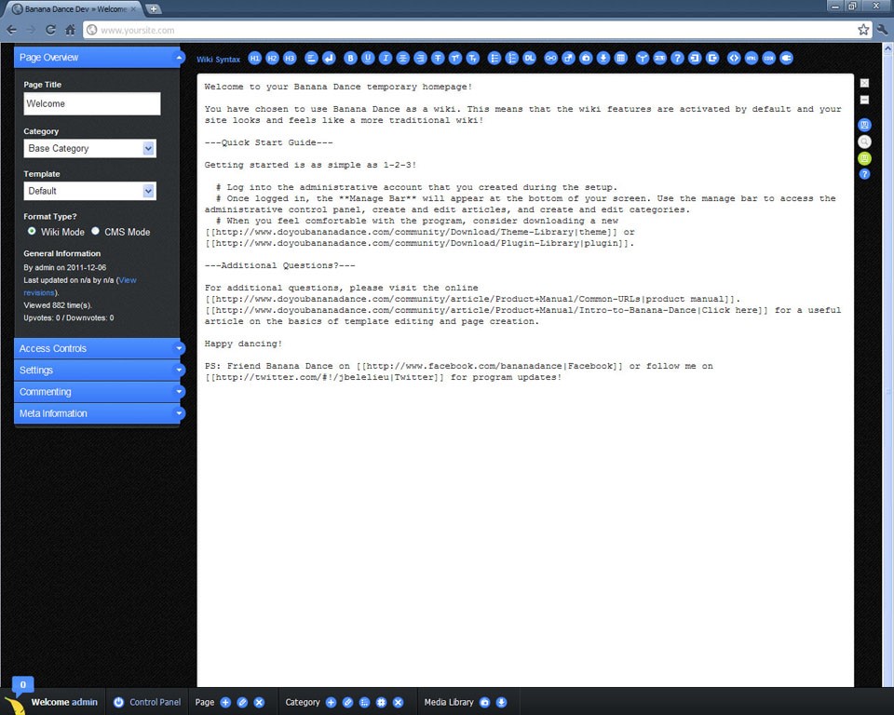Delete page using the Page X icon
This screenshot has height=715, width=894.
pos(259,703)
